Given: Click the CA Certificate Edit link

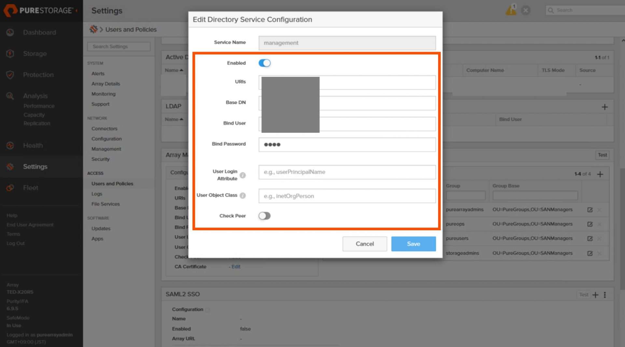Looking at the screenshot, I should [x=236, y=267].
